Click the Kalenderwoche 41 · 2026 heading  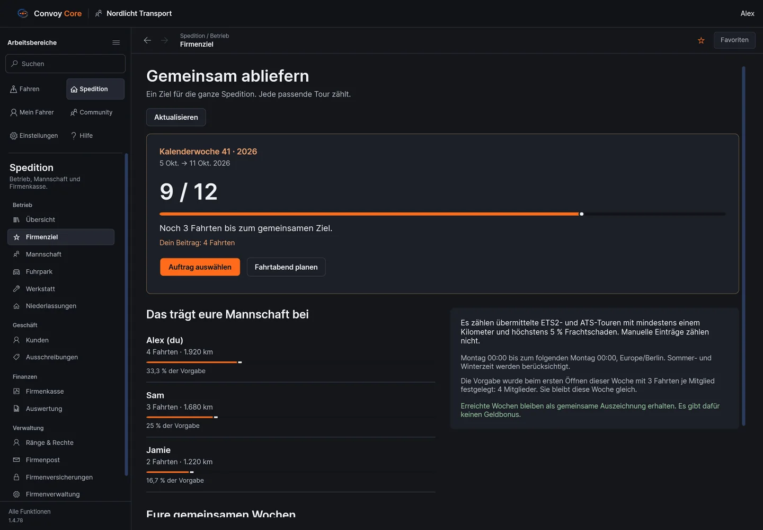point(208,152)
